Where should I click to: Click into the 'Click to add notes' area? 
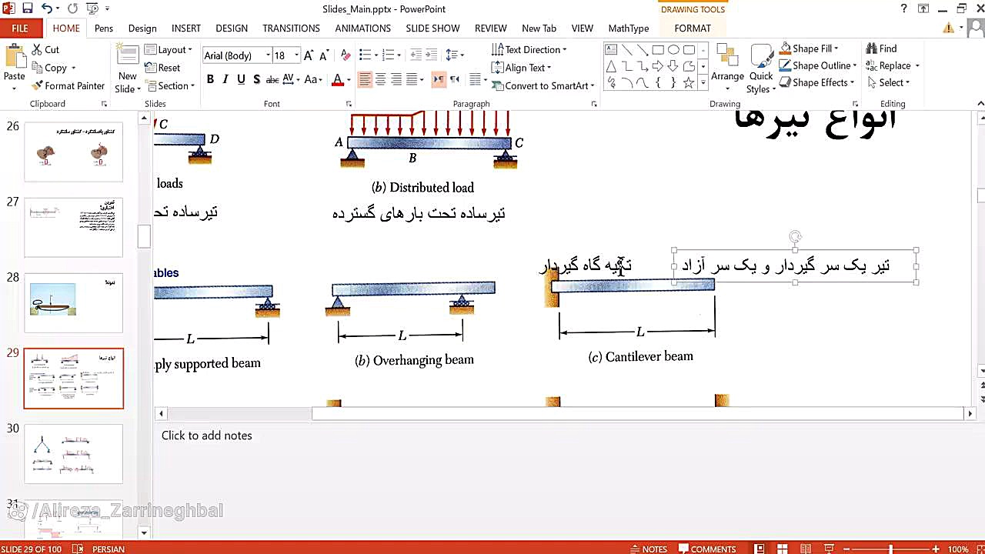click(206, 436)
